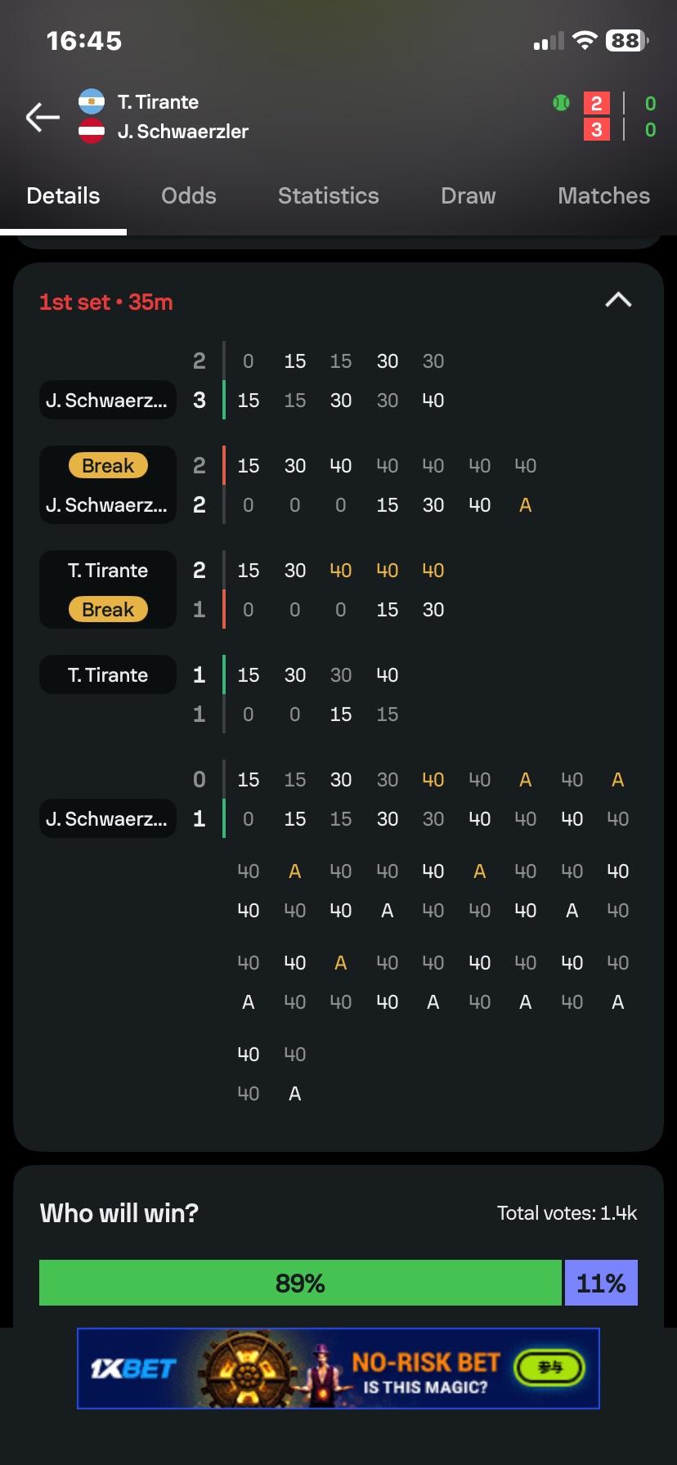
Task: Open the Statistics tab
Action: click(x=329, y=196)
